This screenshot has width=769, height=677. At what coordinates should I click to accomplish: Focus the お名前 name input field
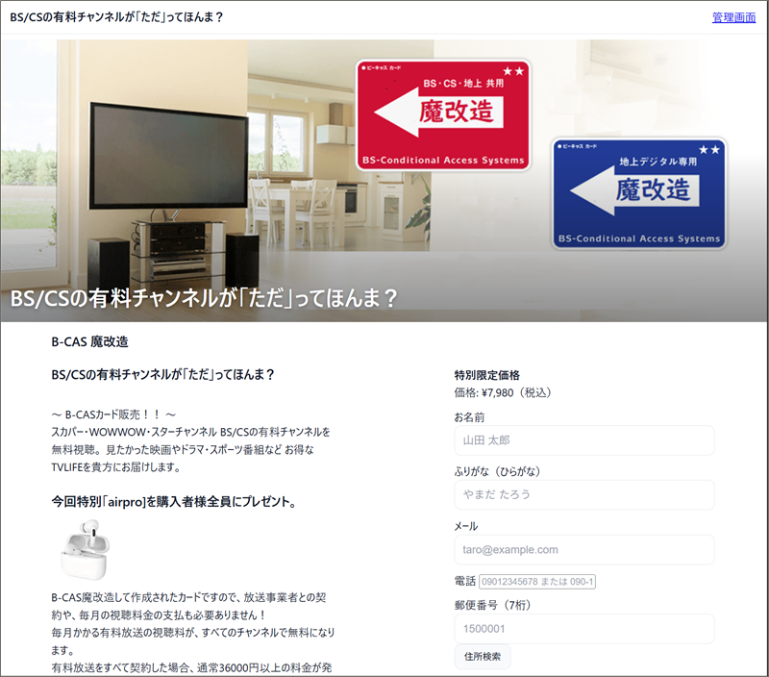583,440
